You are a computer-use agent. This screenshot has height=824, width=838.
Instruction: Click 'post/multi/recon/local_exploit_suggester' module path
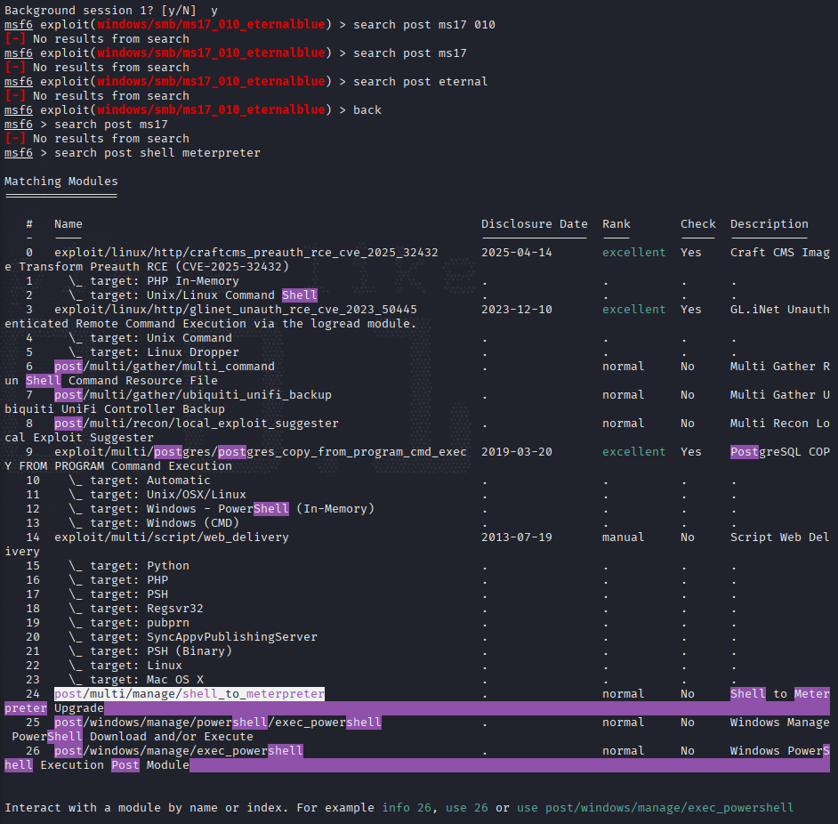(197, 424)
